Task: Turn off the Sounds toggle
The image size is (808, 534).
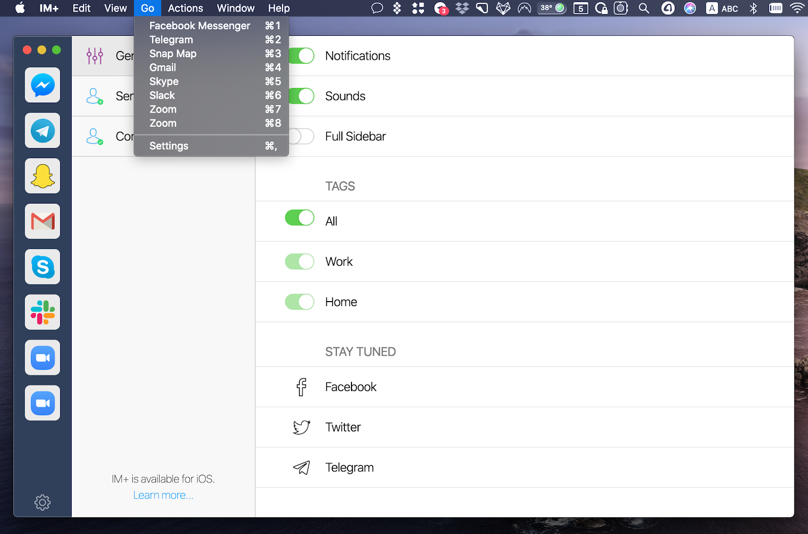Action: 301,96
